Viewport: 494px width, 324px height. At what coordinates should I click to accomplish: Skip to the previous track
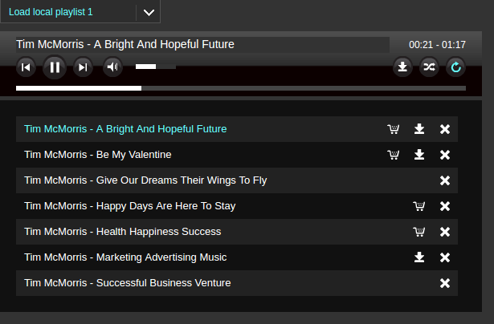[27, 67]
